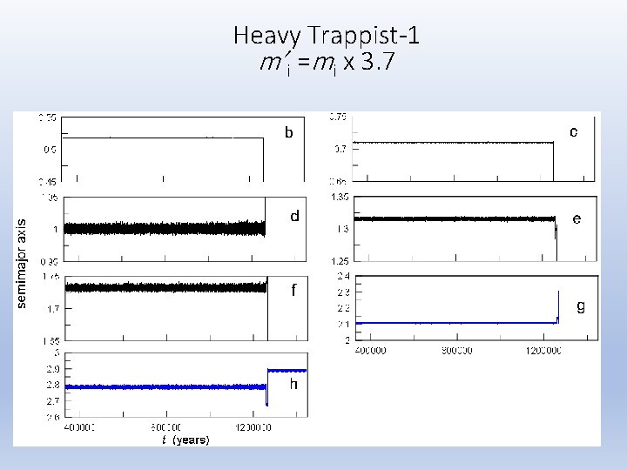The width and height of the screenshot is (627, 470).
Task: Click the 1200000 tick below panel h
Action: pyautogui.click(x=253, y=427)
